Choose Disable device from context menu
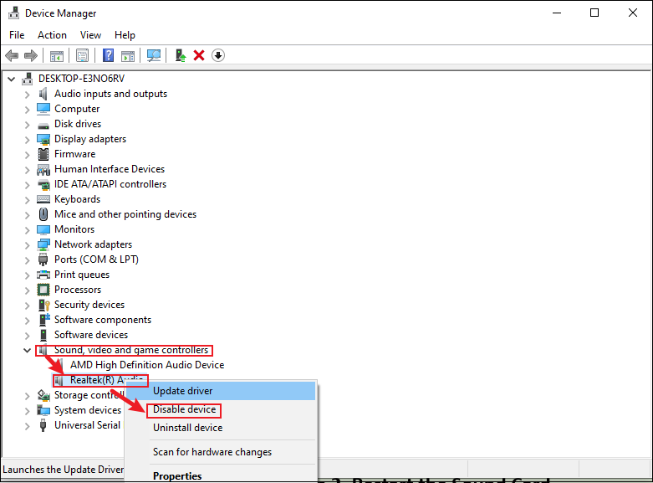Image resolution: width=653 pixels, height=483 pixels. (221, 409)
